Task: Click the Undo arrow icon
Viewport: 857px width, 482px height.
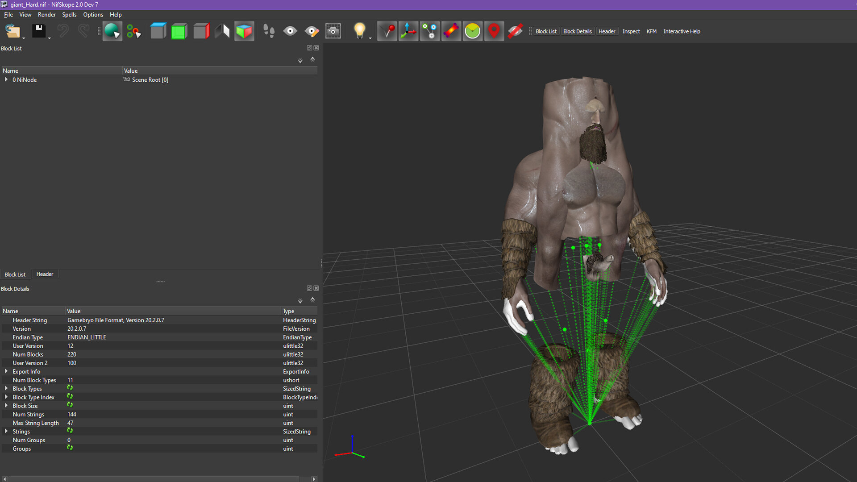Action: click(x=63, y=31)
